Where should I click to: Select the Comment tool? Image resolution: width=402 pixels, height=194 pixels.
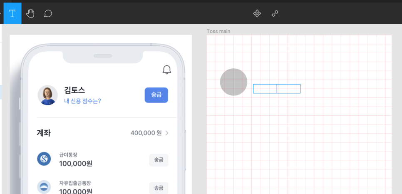[48, 13]
